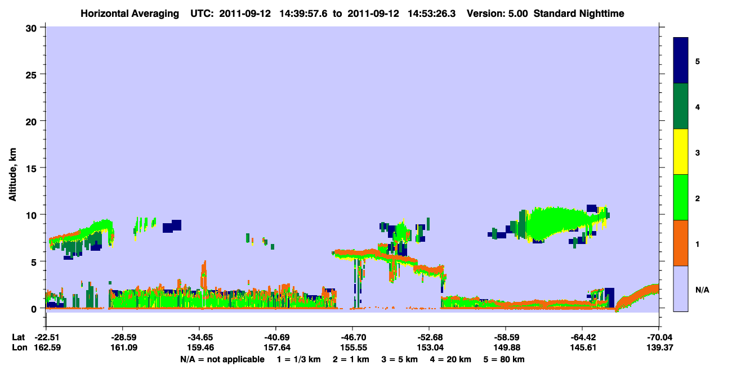Click '4 = 20 km' legend text
Image resolution: width=732 pixels, height=375 pixels.
point(450,359)
